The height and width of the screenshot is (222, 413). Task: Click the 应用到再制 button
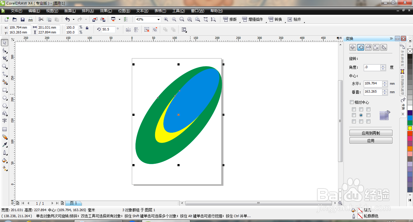(x=371, y=133)
